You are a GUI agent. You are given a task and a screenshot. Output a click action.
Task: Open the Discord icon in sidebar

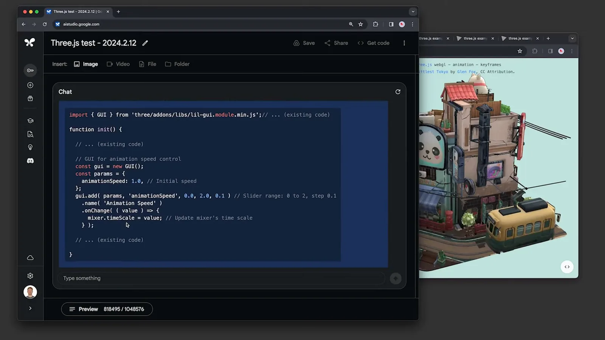30,161
